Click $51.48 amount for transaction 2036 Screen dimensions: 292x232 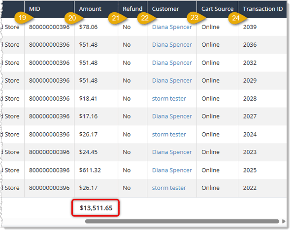88,45
